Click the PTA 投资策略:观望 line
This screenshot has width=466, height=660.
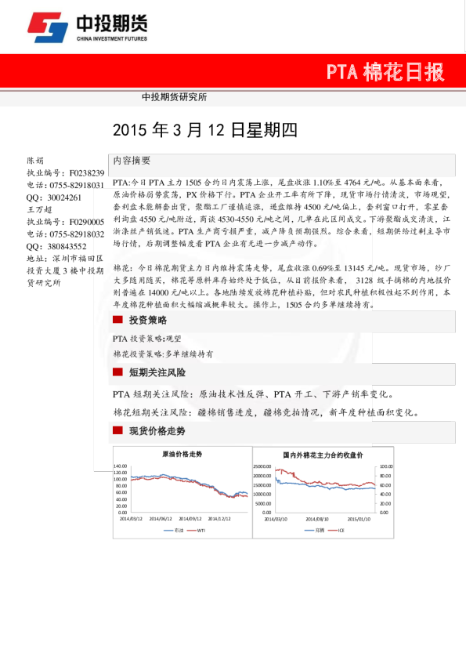coord(146,339)
